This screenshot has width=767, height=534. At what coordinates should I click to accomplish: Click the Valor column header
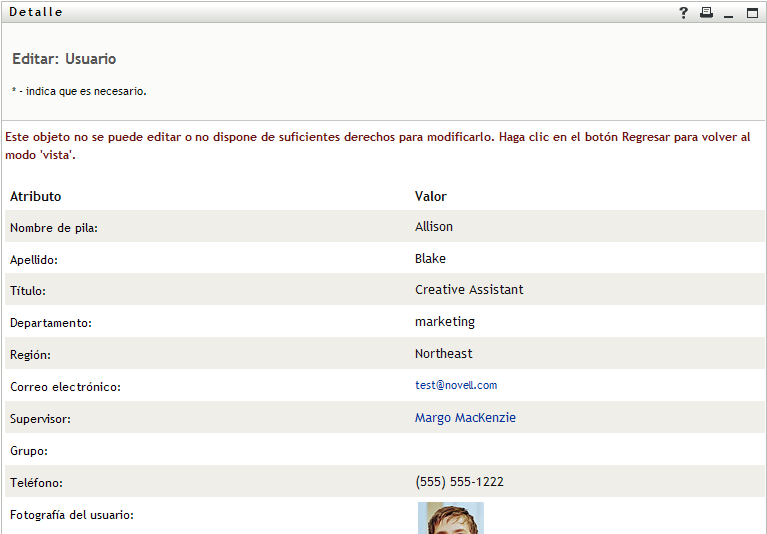[431, 196]
